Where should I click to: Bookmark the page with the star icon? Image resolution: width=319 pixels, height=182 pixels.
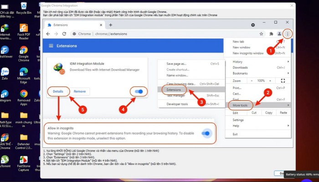coord(261,34)
